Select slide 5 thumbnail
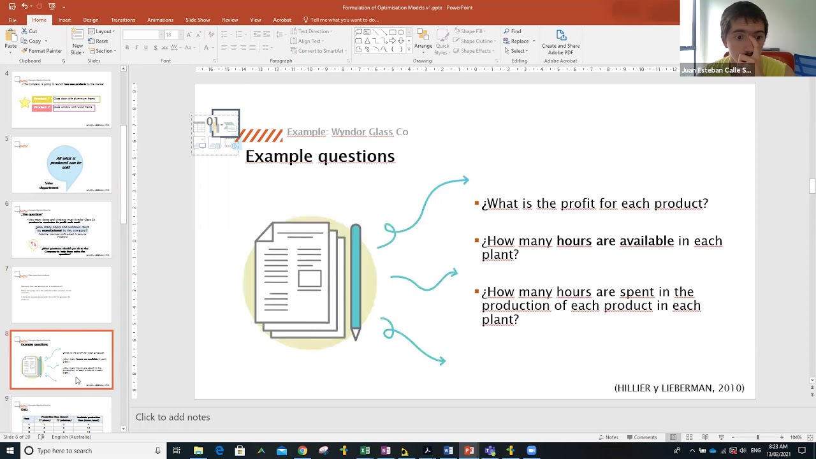Viewport: 816px width, 459px height. (62, 164)
